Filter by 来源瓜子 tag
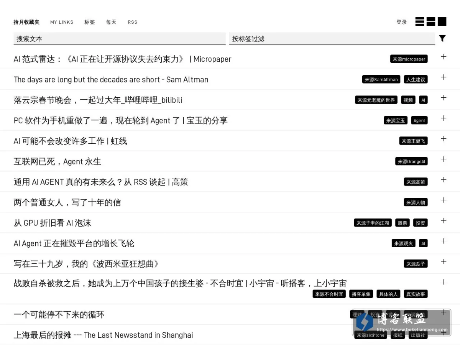This screenshot has height=345, width=460. (x=416, y=264)
